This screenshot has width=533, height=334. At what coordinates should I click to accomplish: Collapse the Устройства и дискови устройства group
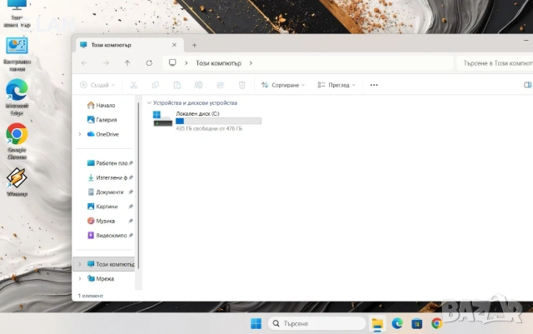pyautogui.click(x=149, y=102)
